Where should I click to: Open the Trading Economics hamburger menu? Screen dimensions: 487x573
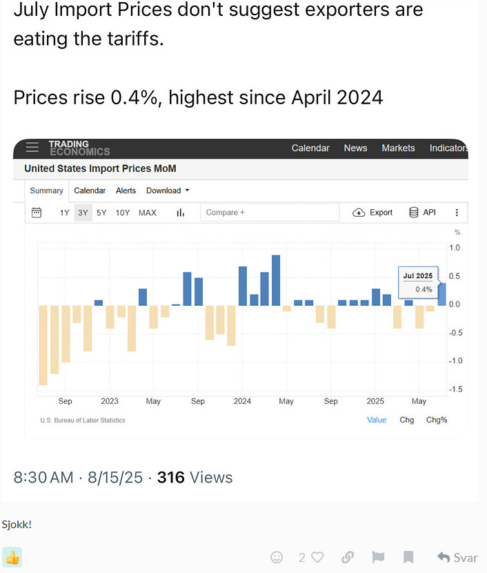coord(32,147)
